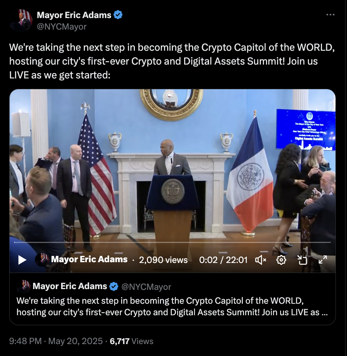Open the quoted tweet's small profile avatar
The height and width of the screenshot is (356, 347).
point(23,286)
